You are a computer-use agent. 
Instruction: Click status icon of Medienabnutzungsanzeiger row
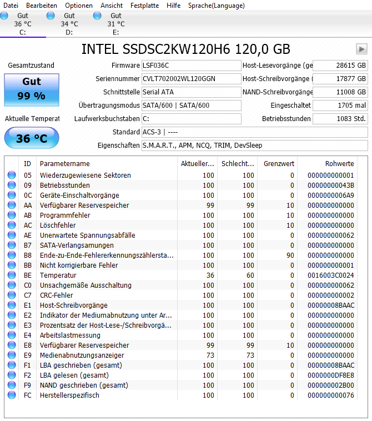click(12, 355)
